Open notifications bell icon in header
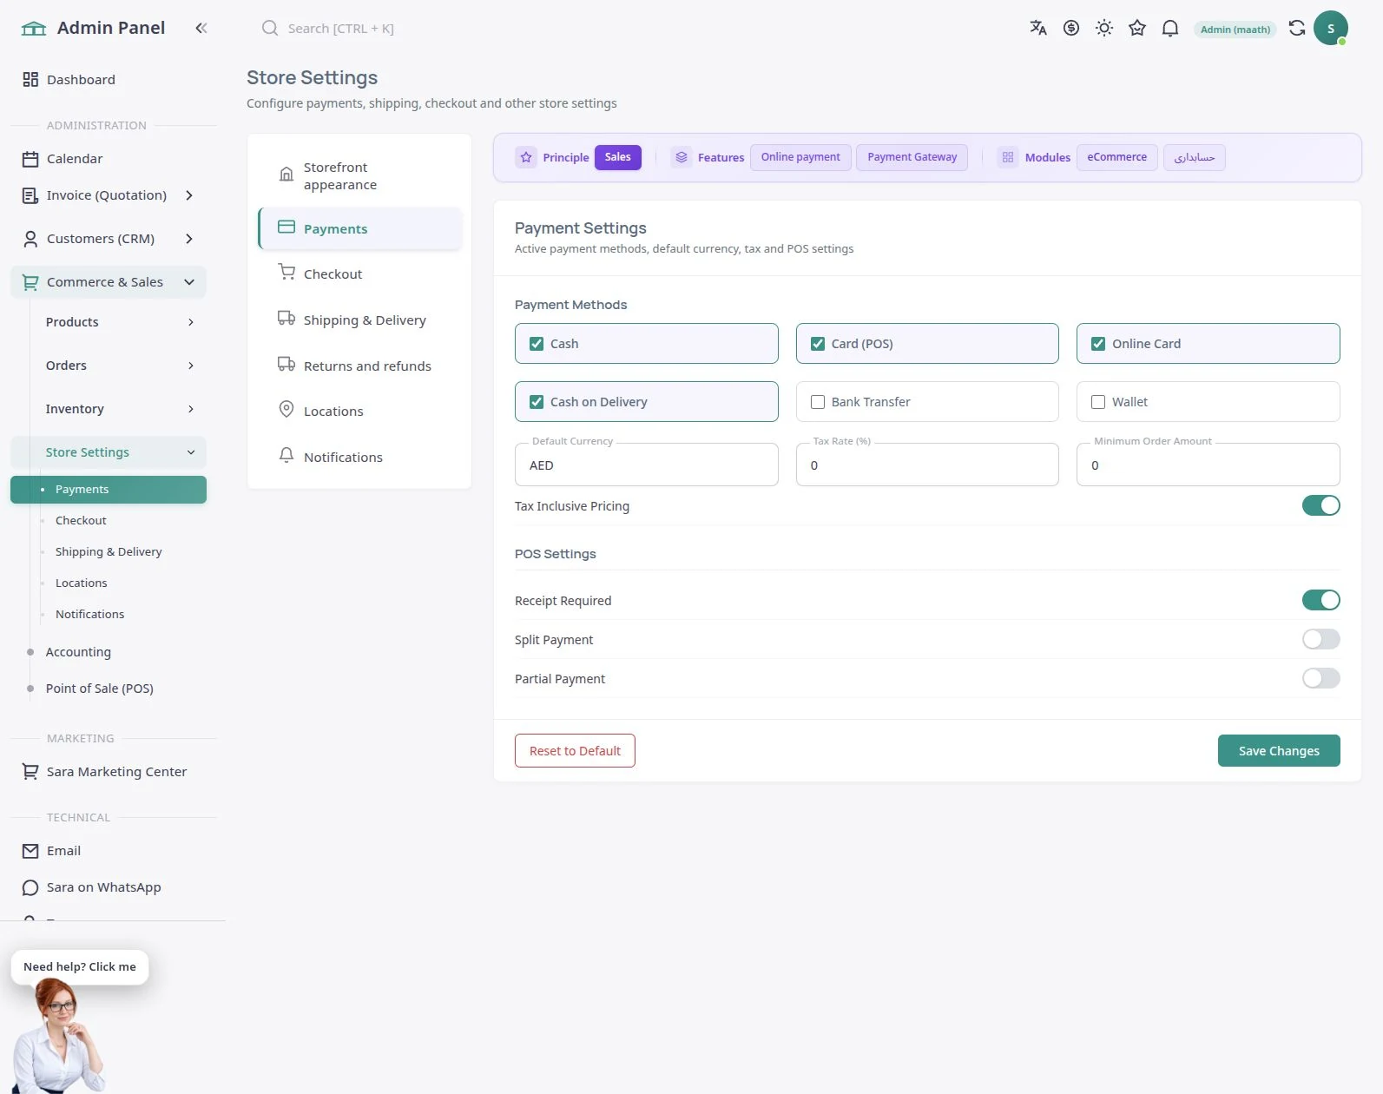 [1170, 28]
